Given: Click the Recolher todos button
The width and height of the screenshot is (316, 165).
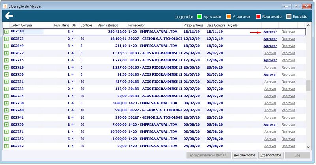Looking at the screenshot, I should pos(245,155).
